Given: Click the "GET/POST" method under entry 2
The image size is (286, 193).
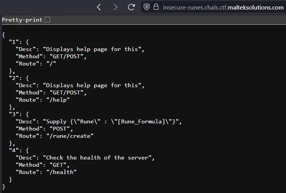Looking at the screenshot, I should click(66, 93).
